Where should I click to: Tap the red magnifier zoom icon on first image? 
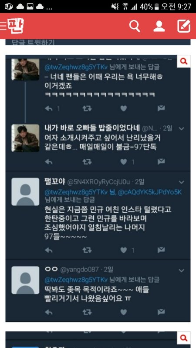pyautogui.click(x=184, y=61)
